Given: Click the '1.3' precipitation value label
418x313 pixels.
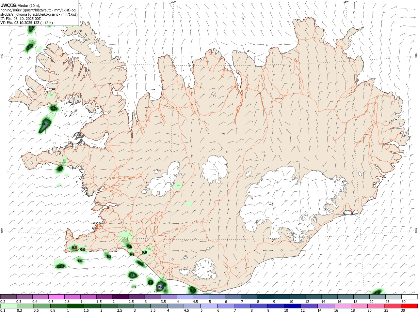Looking at the screenshot, I should click(x=132, y=254).
